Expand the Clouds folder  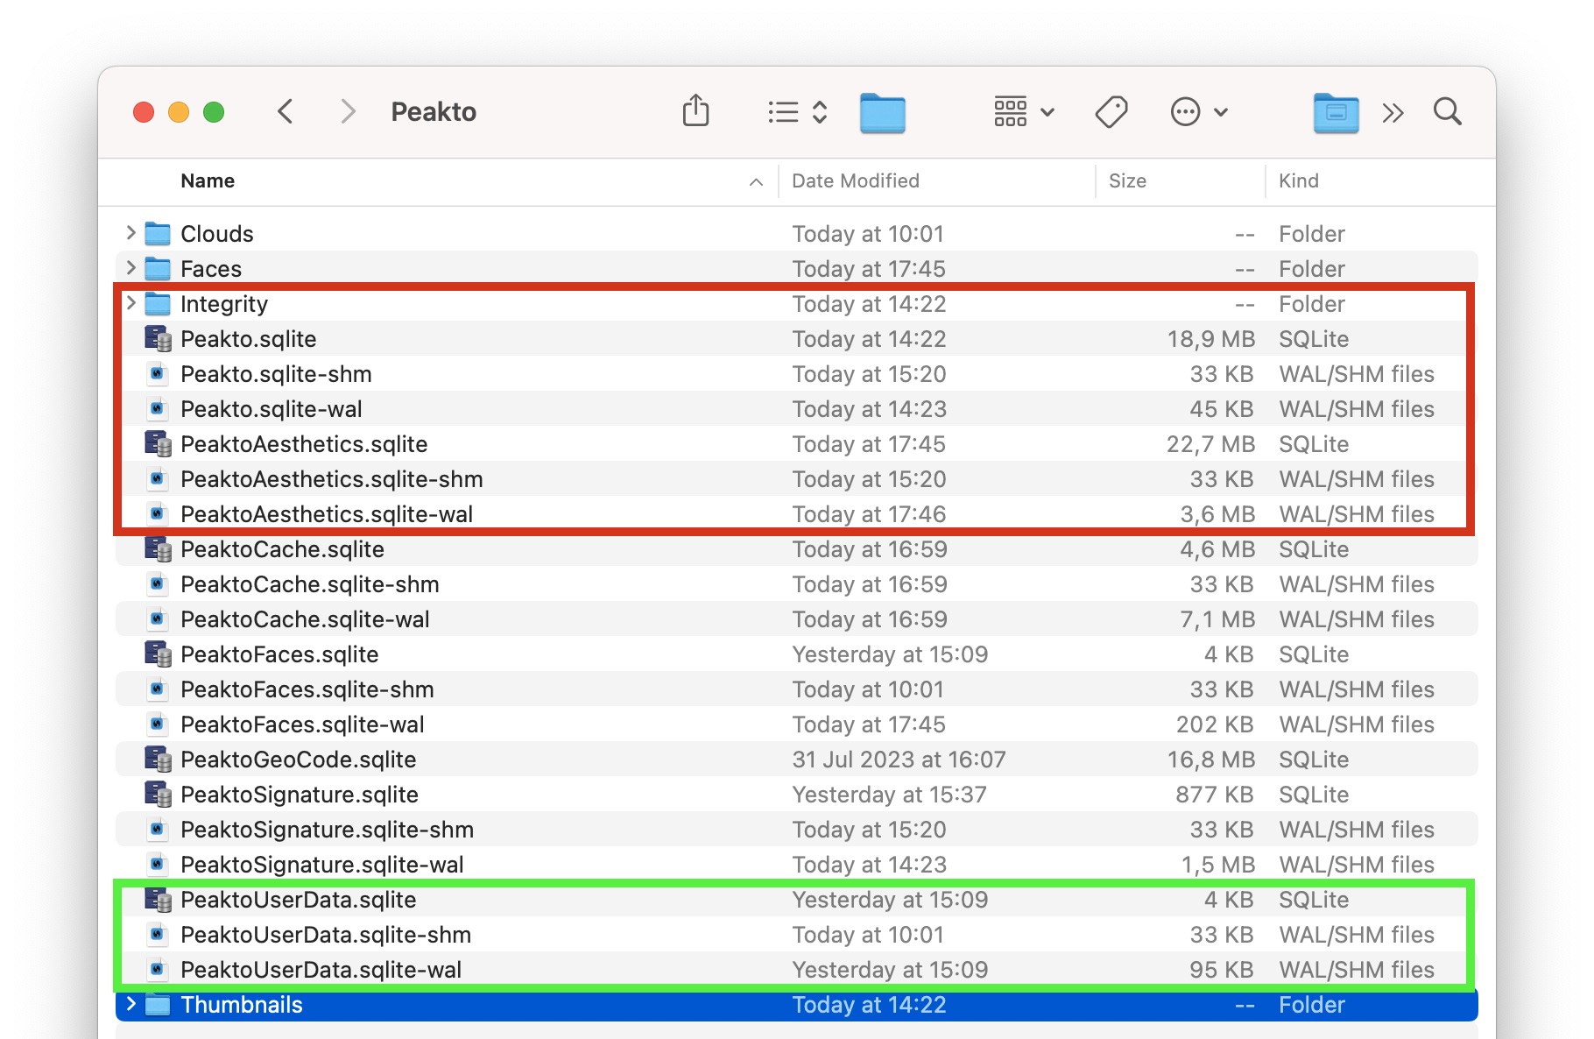point(130,233)
